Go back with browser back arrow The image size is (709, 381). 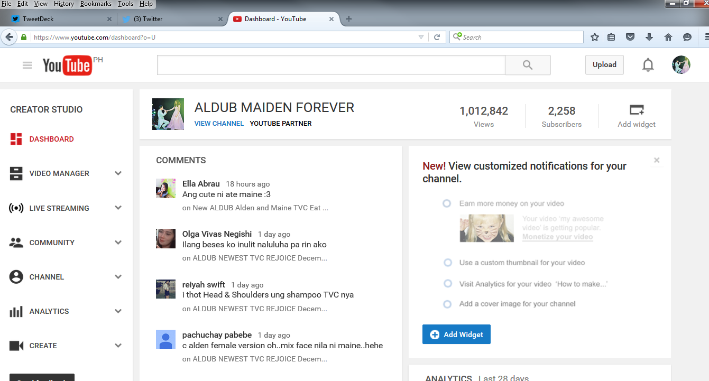[9, 37]
